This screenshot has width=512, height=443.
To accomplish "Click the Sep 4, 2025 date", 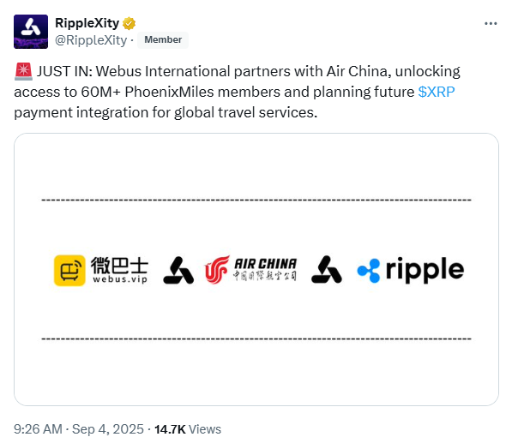I will tap(108, 429).
